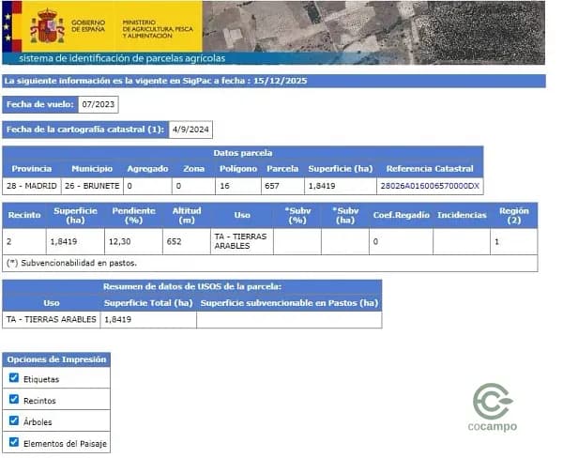
Task: Select the TA - TIERRAS ARABLES recinto cell
Action: pos(241,241)
